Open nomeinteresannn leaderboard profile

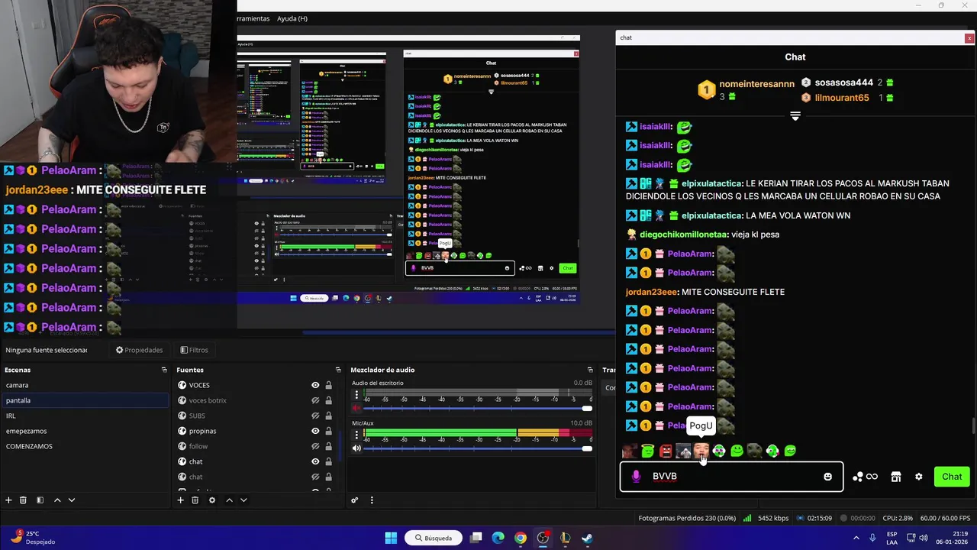[x=756, y=84]
